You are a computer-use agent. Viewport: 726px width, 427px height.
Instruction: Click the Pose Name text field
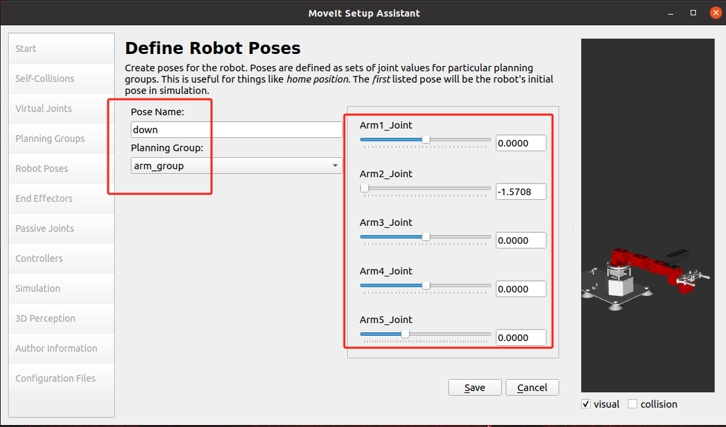(237, 130)
